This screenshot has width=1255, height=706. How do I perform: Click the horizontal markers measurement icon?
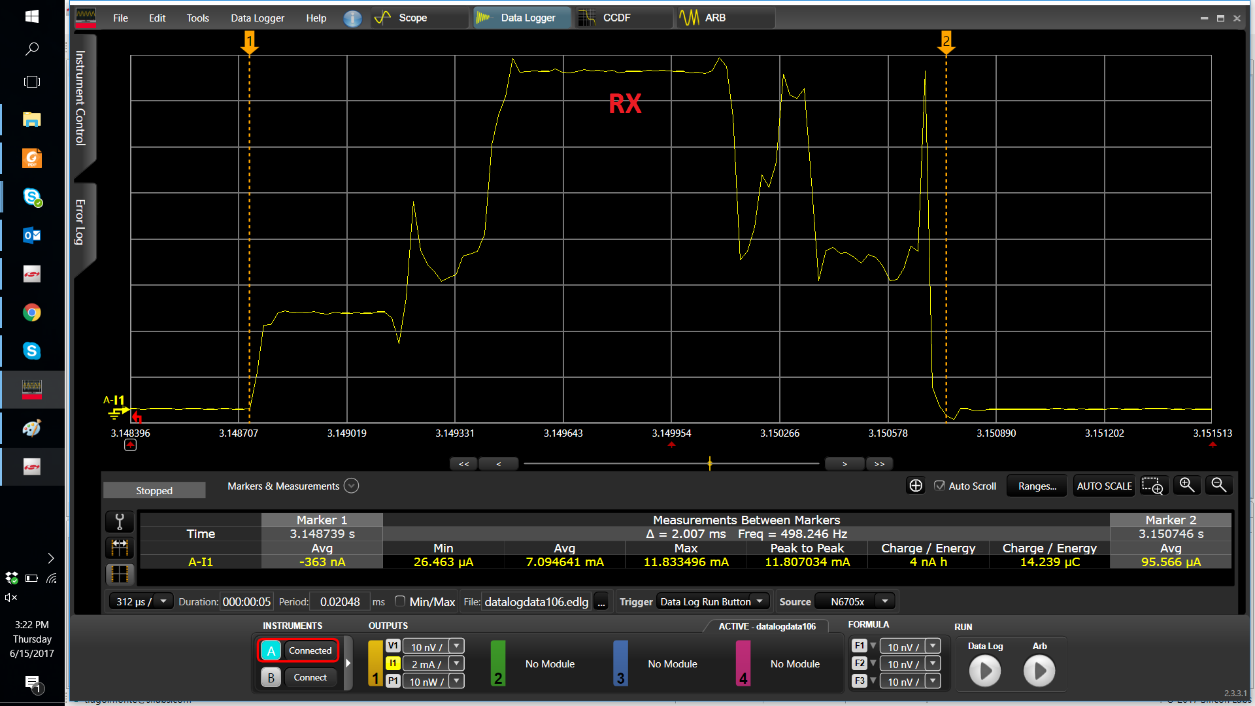(120, 547)
